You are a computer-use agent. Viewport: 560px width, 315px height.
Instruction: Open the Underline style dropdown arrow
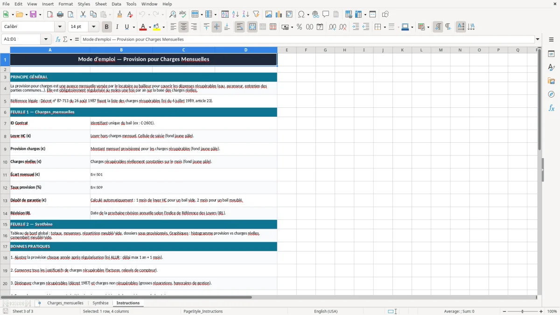click(x=133, y=27)
